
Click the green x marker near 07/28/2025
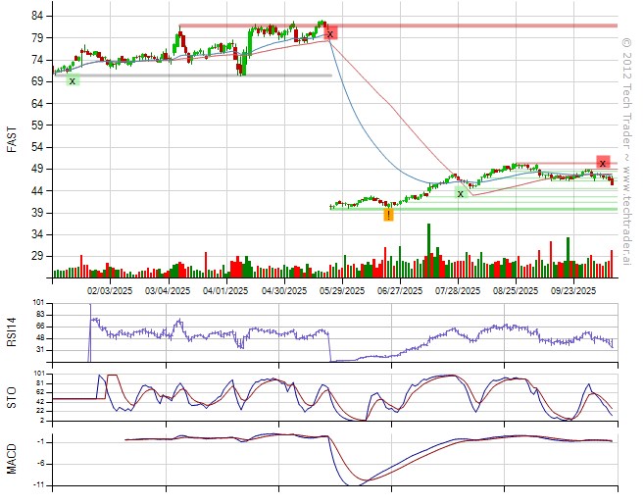(x=460, y=193)
